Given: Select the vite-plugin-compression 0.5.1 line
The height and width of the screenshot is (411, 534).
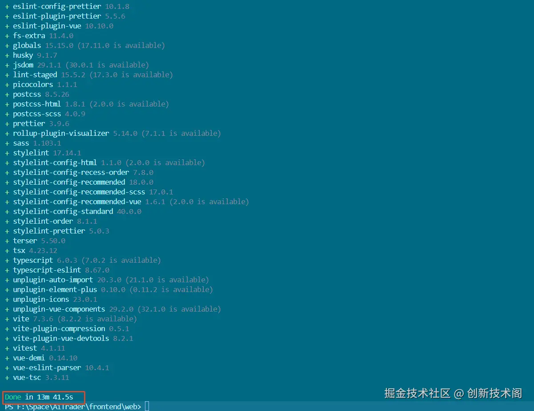Looking at the screenshot, I should (67, 329).
